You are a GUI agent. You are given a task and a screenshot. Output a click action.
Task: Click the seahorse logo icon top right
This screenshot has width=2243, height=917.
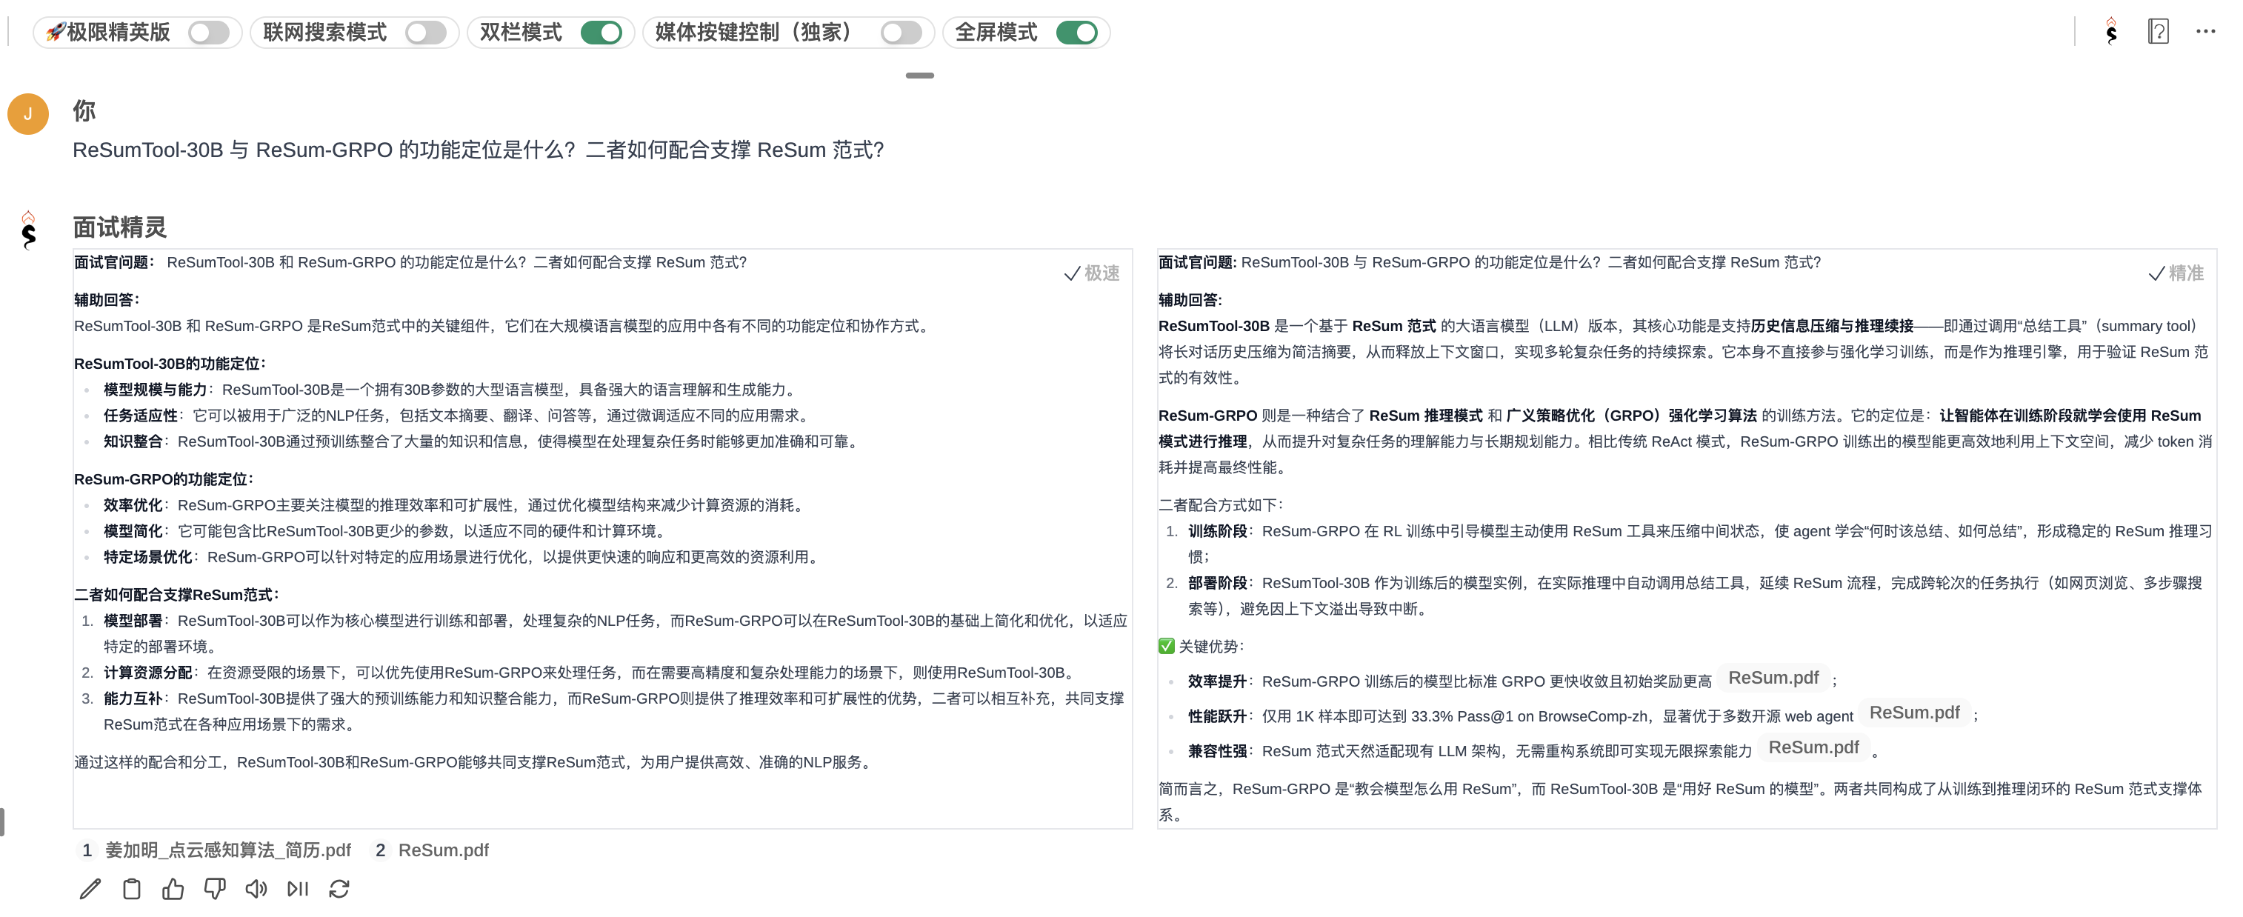pyautogui.click(x=2110, y=33)
